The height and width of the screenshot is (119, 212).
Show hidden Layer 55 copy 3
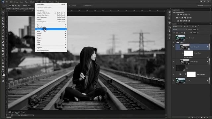(174, 38)
